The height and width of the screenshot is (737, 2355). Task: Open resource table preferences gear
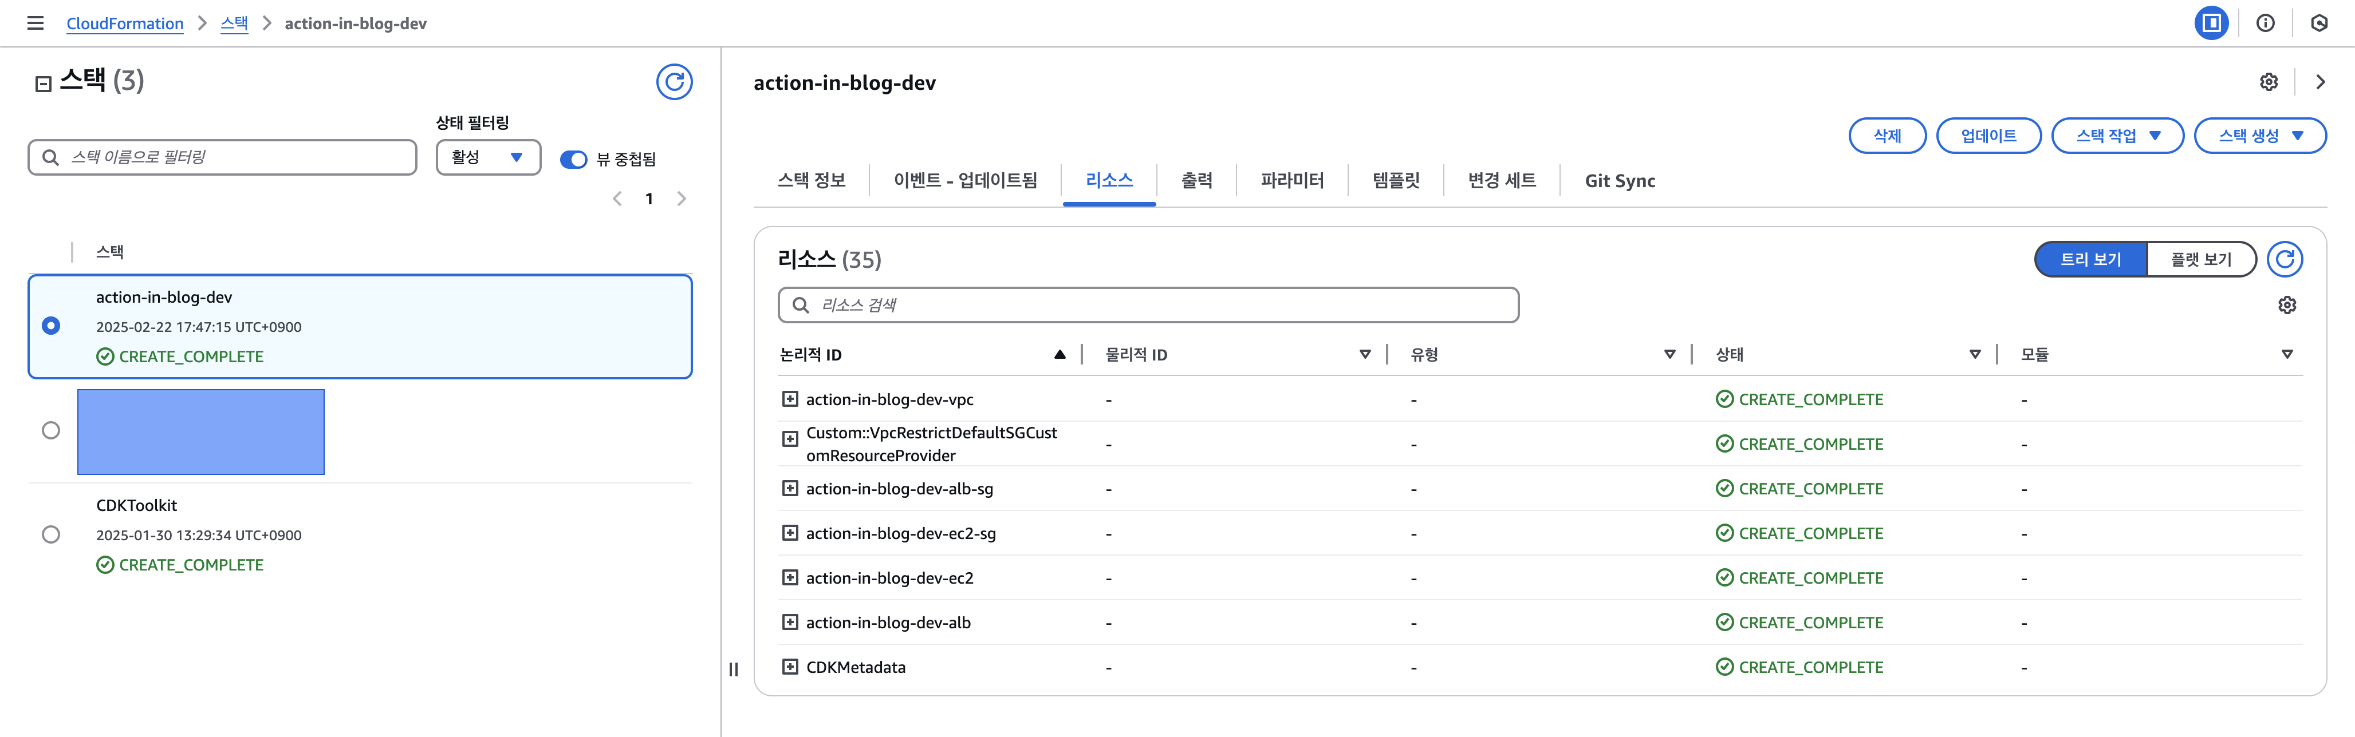coord(2286,305)
